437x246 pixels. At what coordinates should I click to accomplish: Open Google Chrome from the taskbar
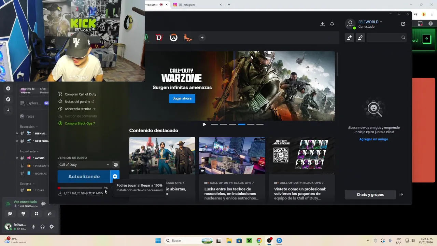[259, 241]
